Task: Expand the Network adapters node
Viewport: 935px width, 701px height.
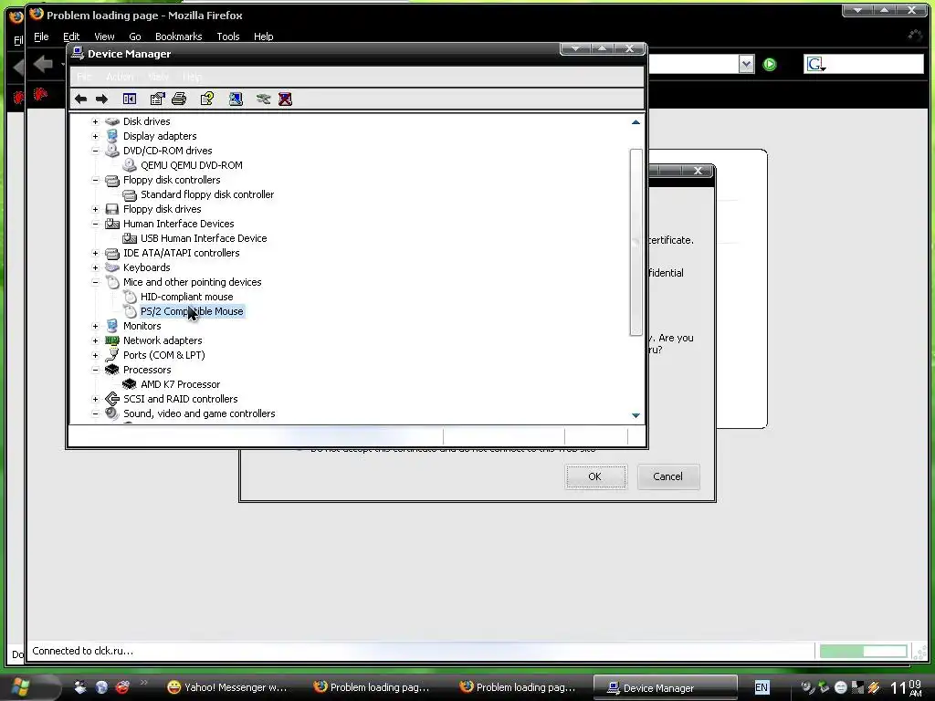Action: click(x=95, y=340)
